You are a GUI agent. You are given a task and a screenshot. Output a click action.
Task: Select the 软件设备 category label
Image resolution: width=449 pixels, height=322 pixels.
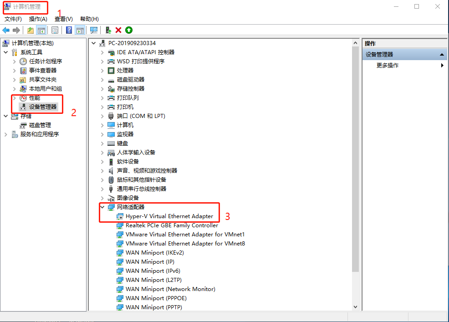pos(128,162)
